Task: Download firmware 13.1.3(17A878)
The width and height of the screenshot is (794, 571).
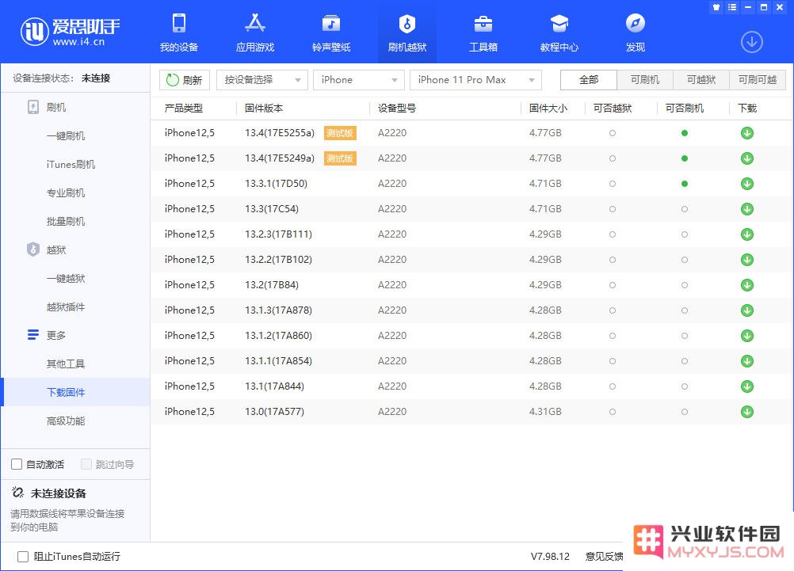Action: pyautogui.click(x=747, y=310)
